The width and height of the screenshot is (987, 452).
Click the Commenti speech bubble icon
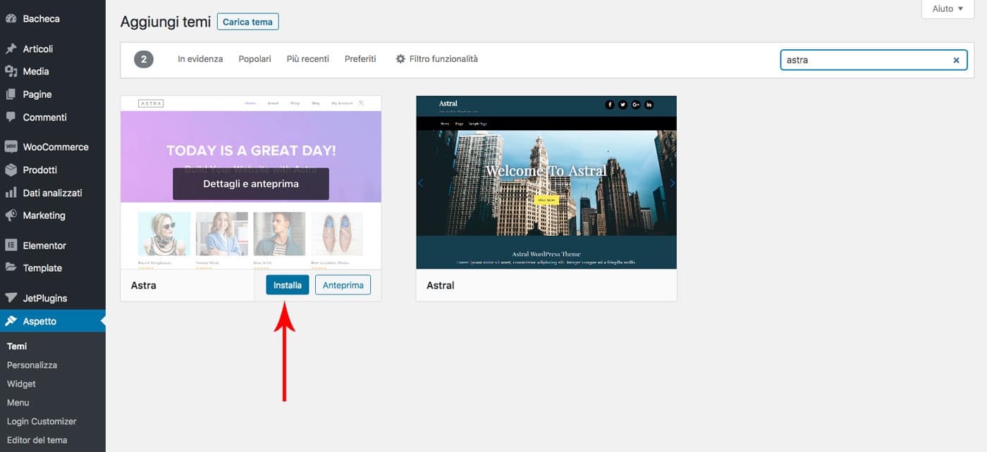tap(11, 117)
